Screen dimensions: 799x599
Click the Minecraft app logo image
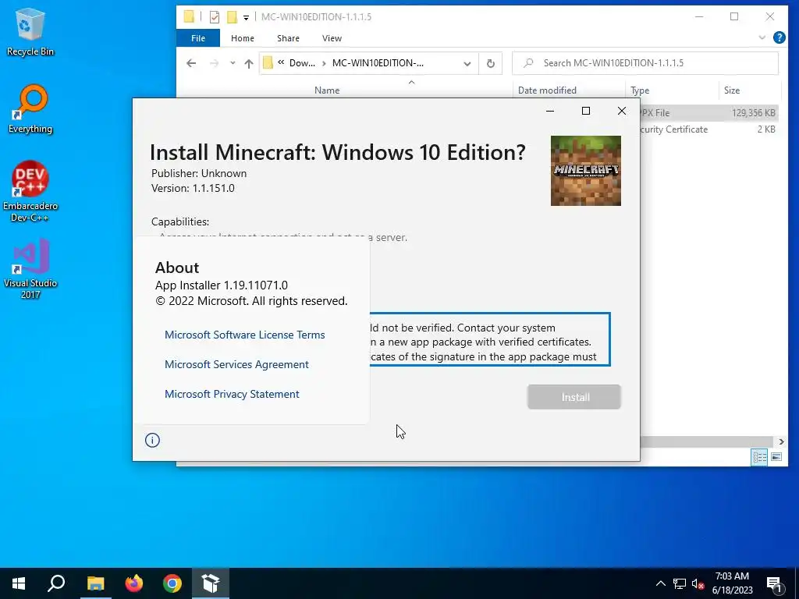[x=585, y=171]
